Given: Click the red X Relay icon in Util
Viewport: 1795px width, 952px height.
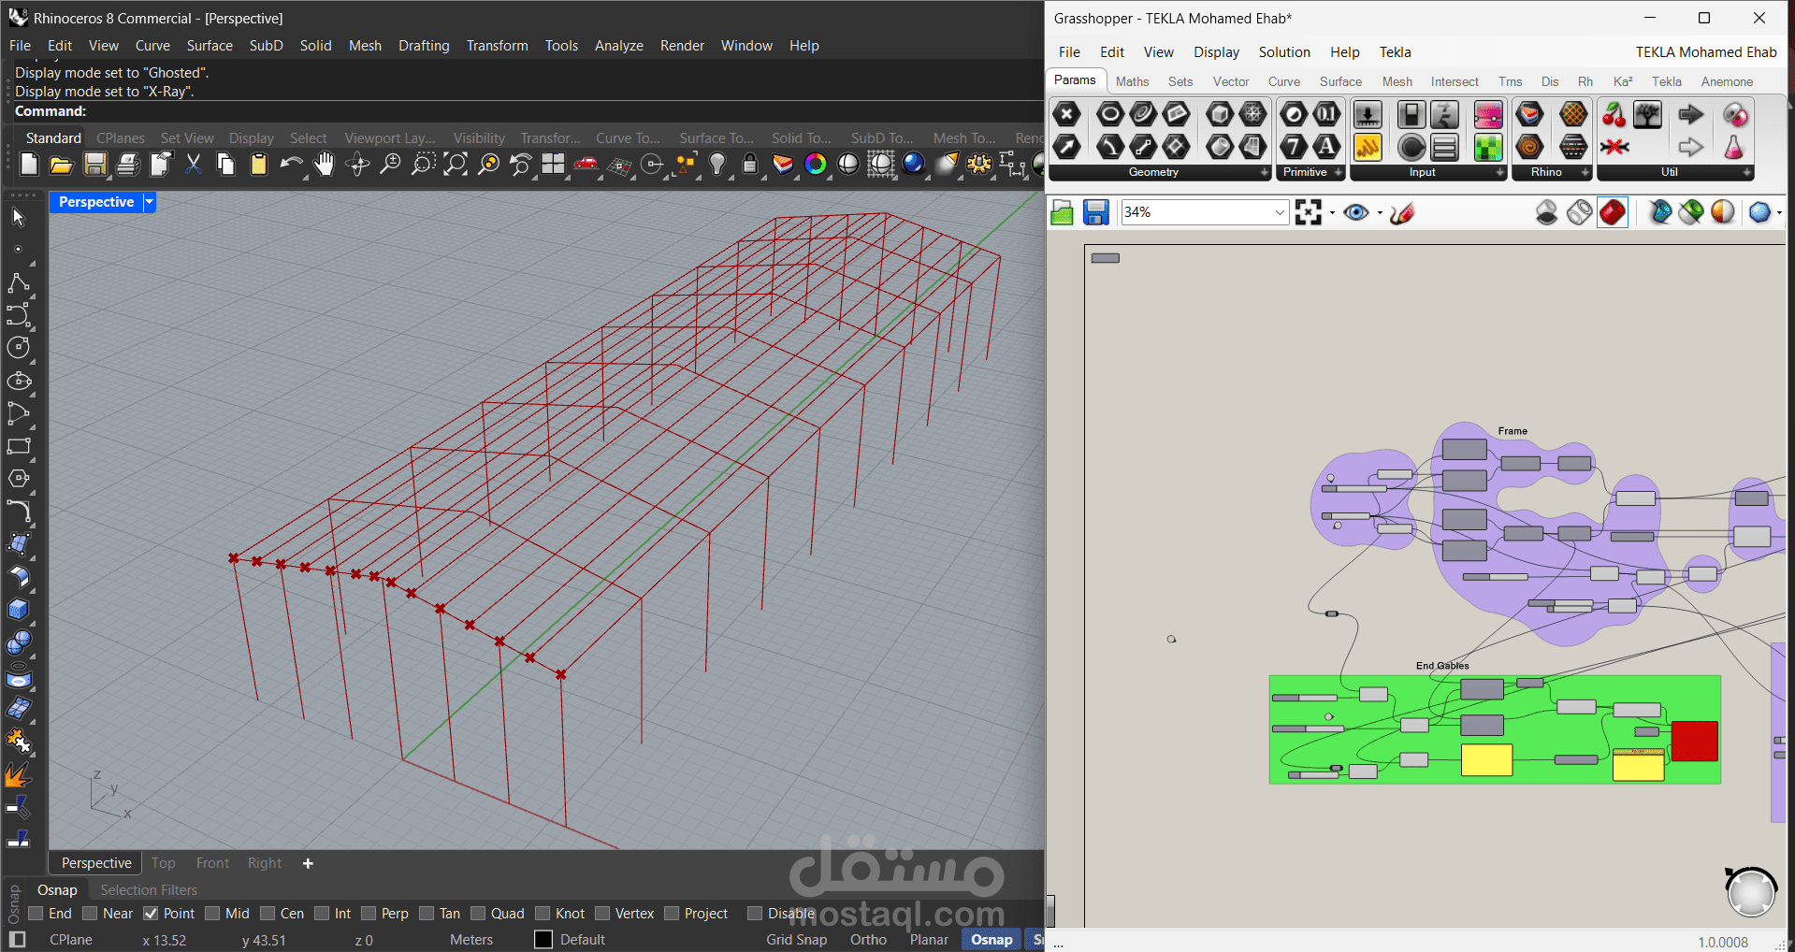Looking at the screenshot, I should [1614, 147].
